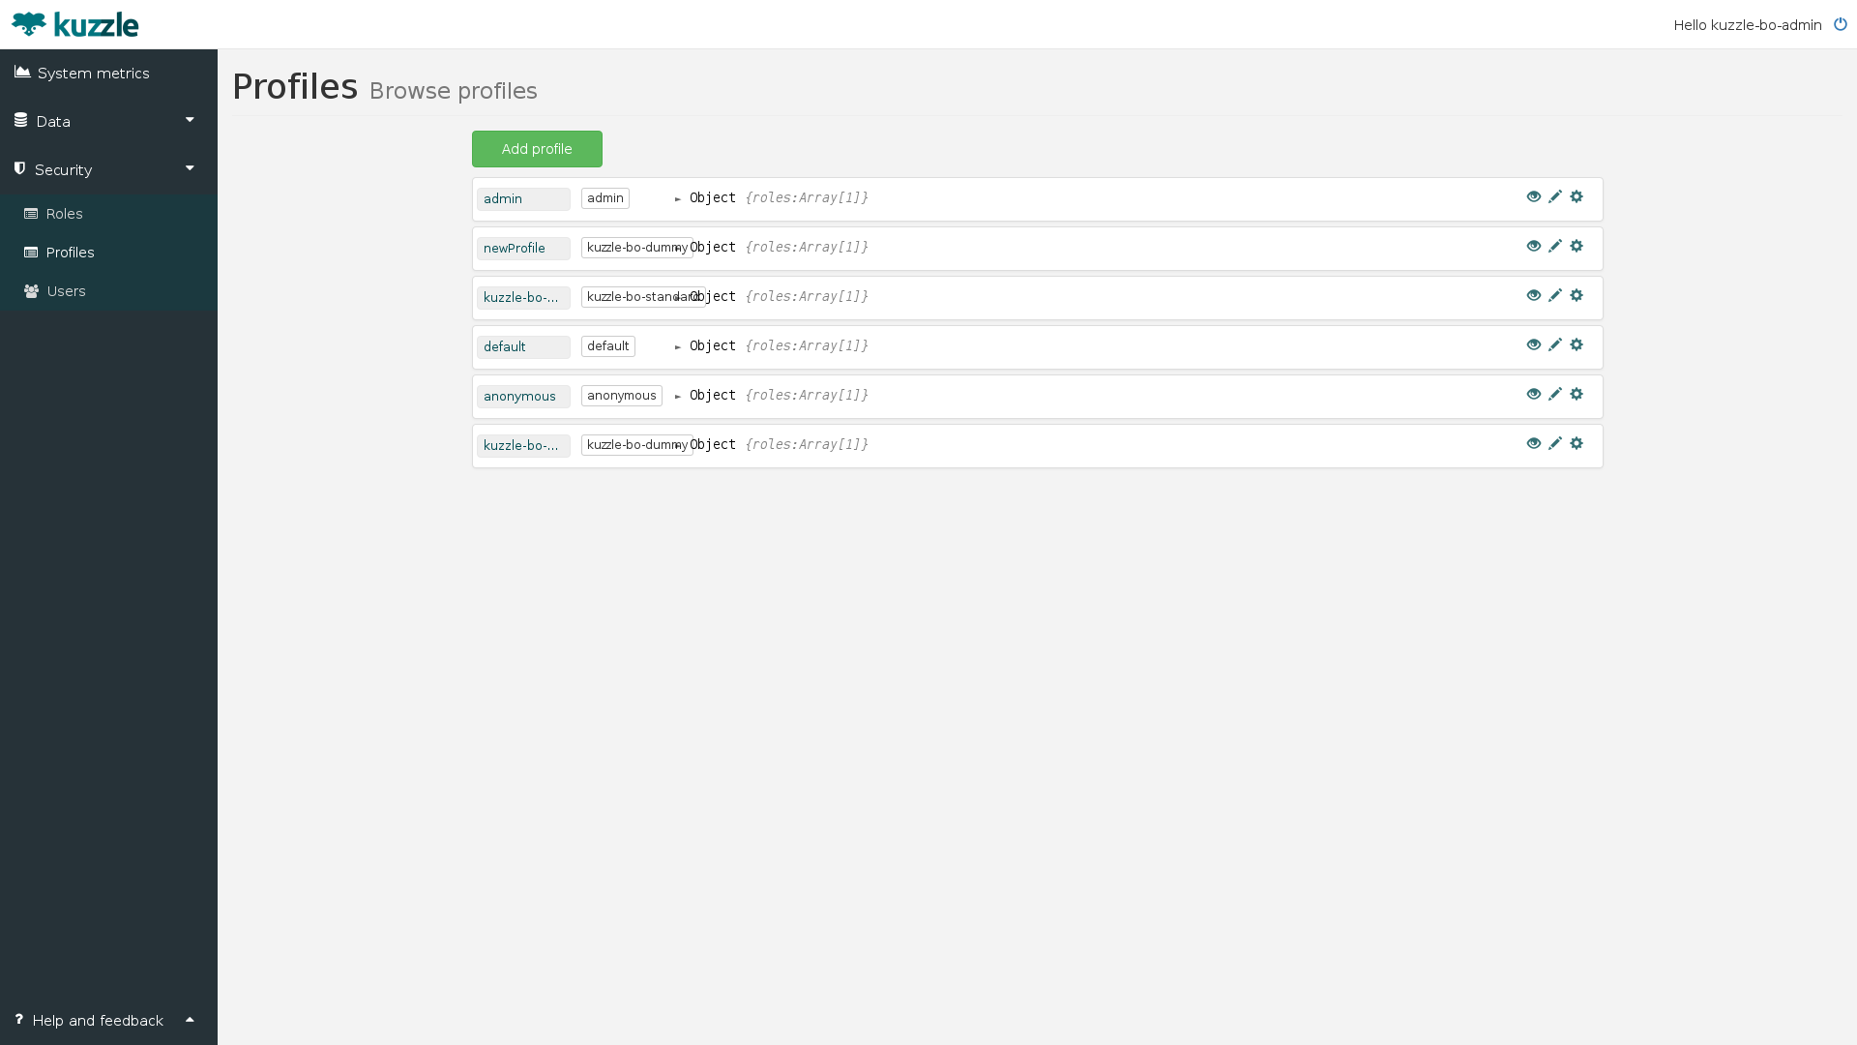View the admin profile via its eye icon

click(x=1534, y=196)
